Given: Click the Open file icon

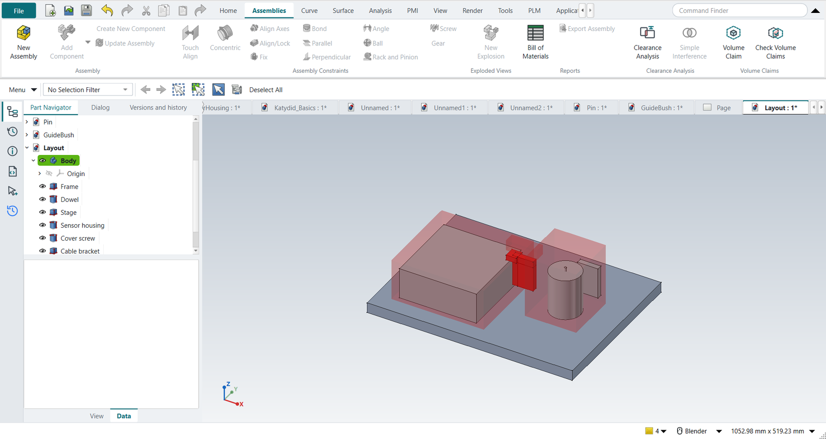Looking at the screenshot, I should tap(69, 10).
